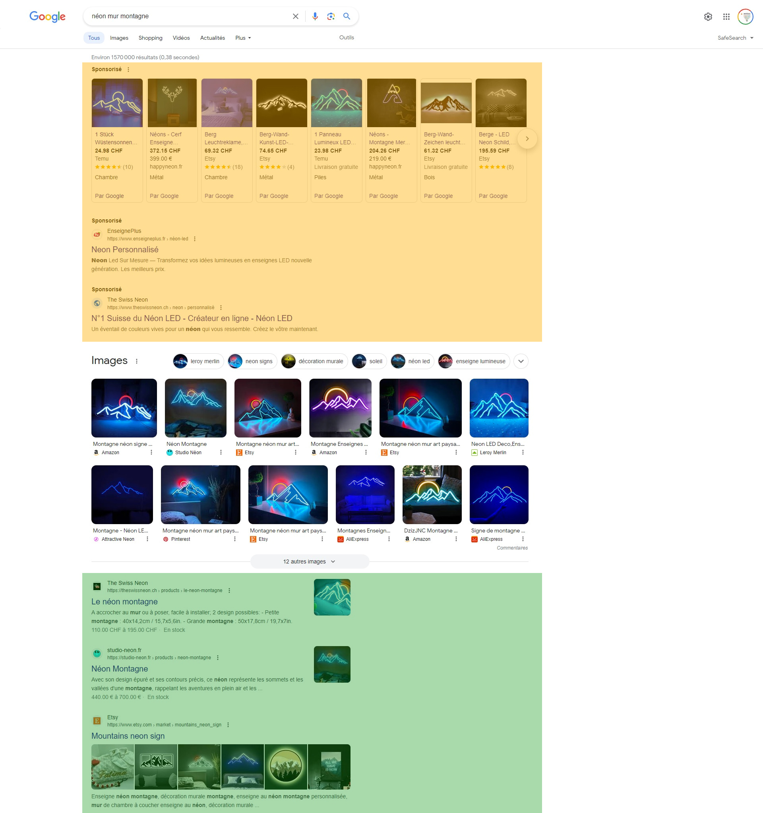Open three-dot menu beside theswissneon.ch sponsored URL
The image size is (763, 813).
[x=221, y=308]
